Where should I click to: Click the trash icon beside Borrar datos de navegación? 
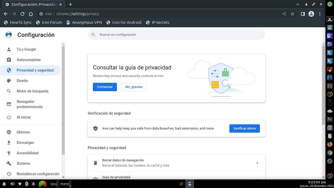(x=95, y=163)
